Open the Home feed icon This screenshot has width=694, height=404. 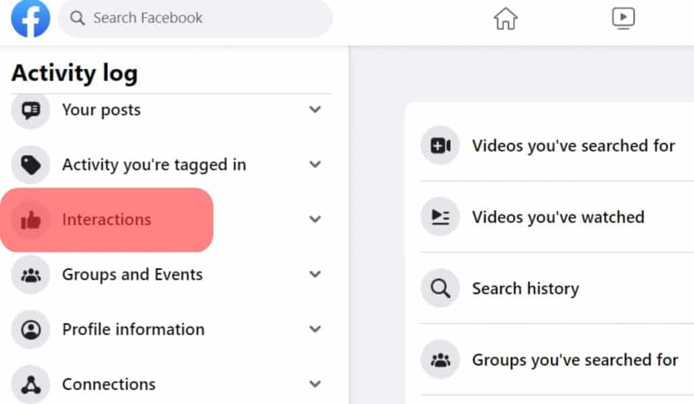[x=505, y=18]
